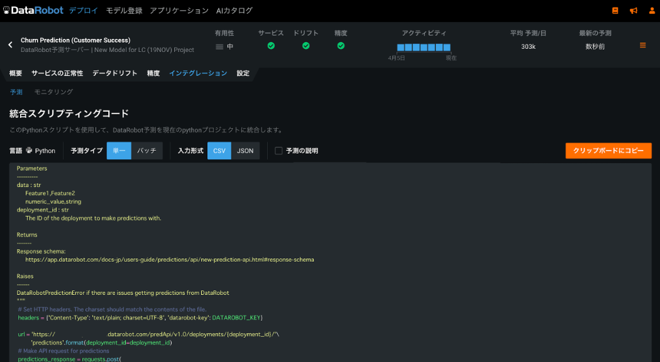Image resolution: width=660 pixels, height=362 pixels.
Task: Click the 'Parameters' line in code
Action: pyautogui.click(x=32, y=168)
